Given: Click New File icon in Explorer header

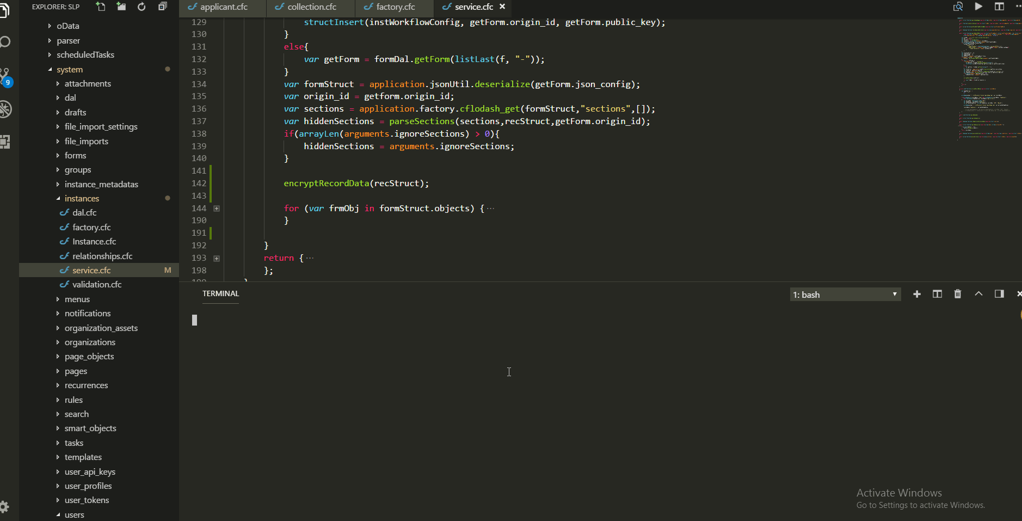Looking at the screenshot, I should 101,7.
